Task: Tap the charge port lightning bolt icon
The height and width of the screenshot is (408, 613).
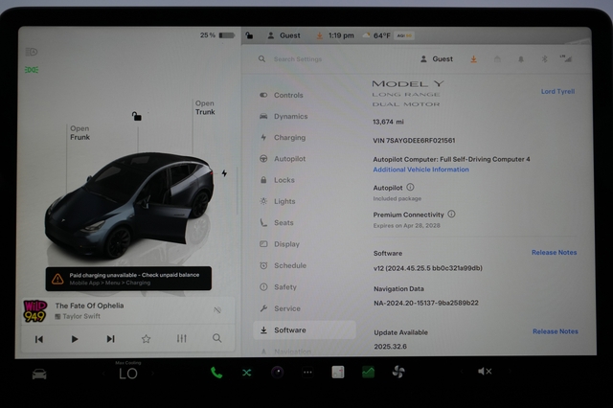Action: pos(224,173)
